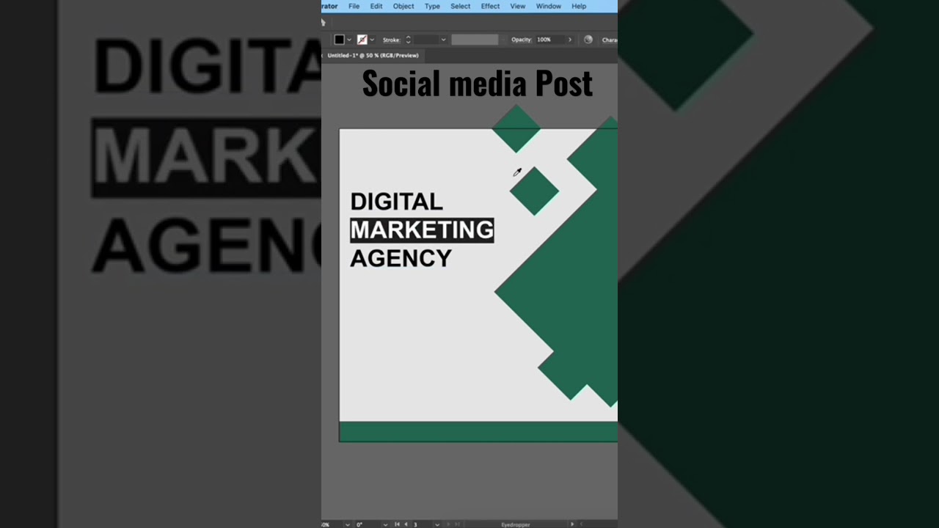Open the Effect menu
This screenshot has width=939, height=528.
point(490,6)
